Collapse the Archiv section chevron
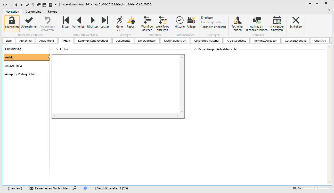The image size is (334, 193). [56, 49]
